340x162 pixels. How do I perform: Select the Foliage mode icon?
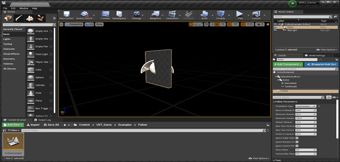pos(41,18)
